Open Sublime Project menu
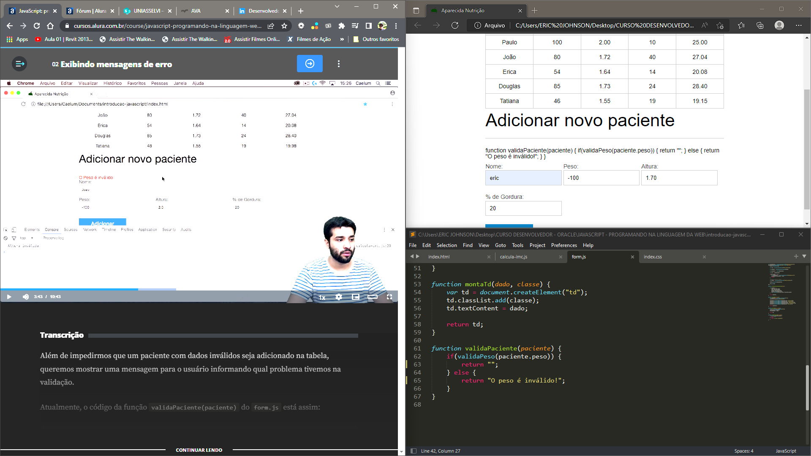Image resolution: width=811 pixels, height=456 pixels. 537,245
